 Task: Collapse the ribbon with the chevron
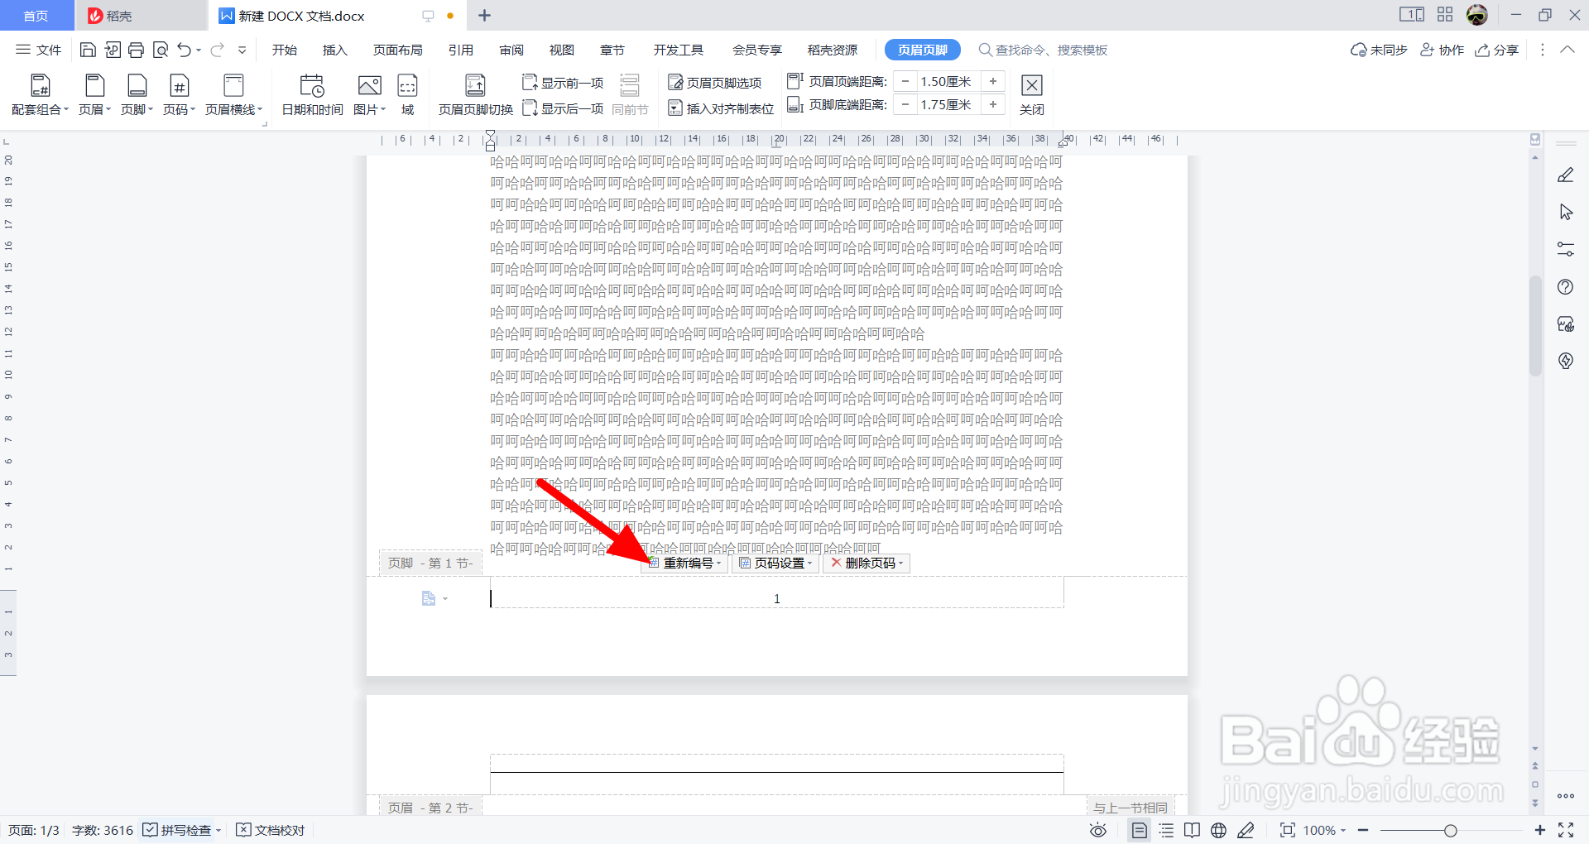click(1567, 50)
